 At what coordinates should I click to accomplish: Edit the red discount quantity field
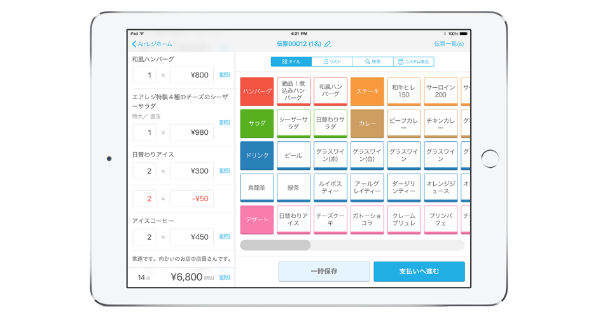[x=145, y=198]
